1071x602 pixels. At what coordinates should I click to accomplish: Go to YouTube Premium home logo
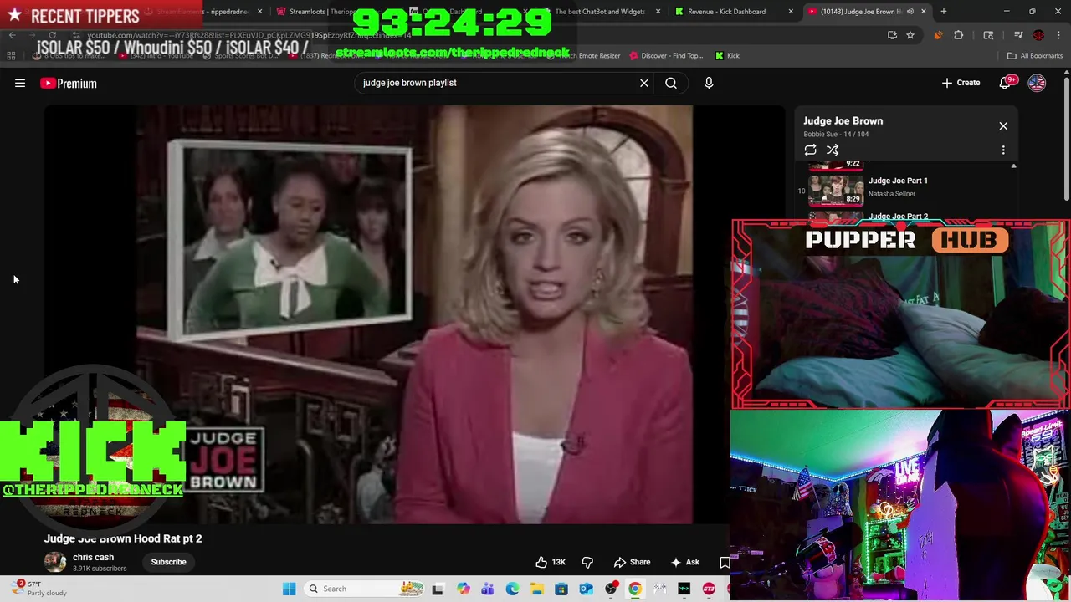click(69, 83)
